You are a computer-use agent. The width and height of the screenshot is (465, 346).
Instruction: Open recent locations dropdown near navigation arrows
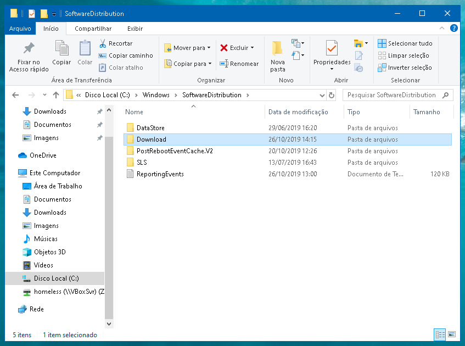point(44,95)
